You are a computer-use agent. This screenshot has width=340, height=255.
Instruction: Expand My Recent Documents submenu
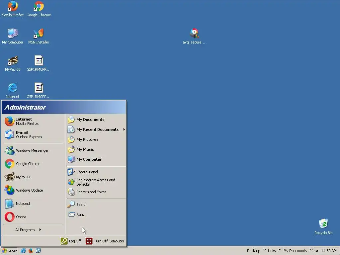[96, 129]
